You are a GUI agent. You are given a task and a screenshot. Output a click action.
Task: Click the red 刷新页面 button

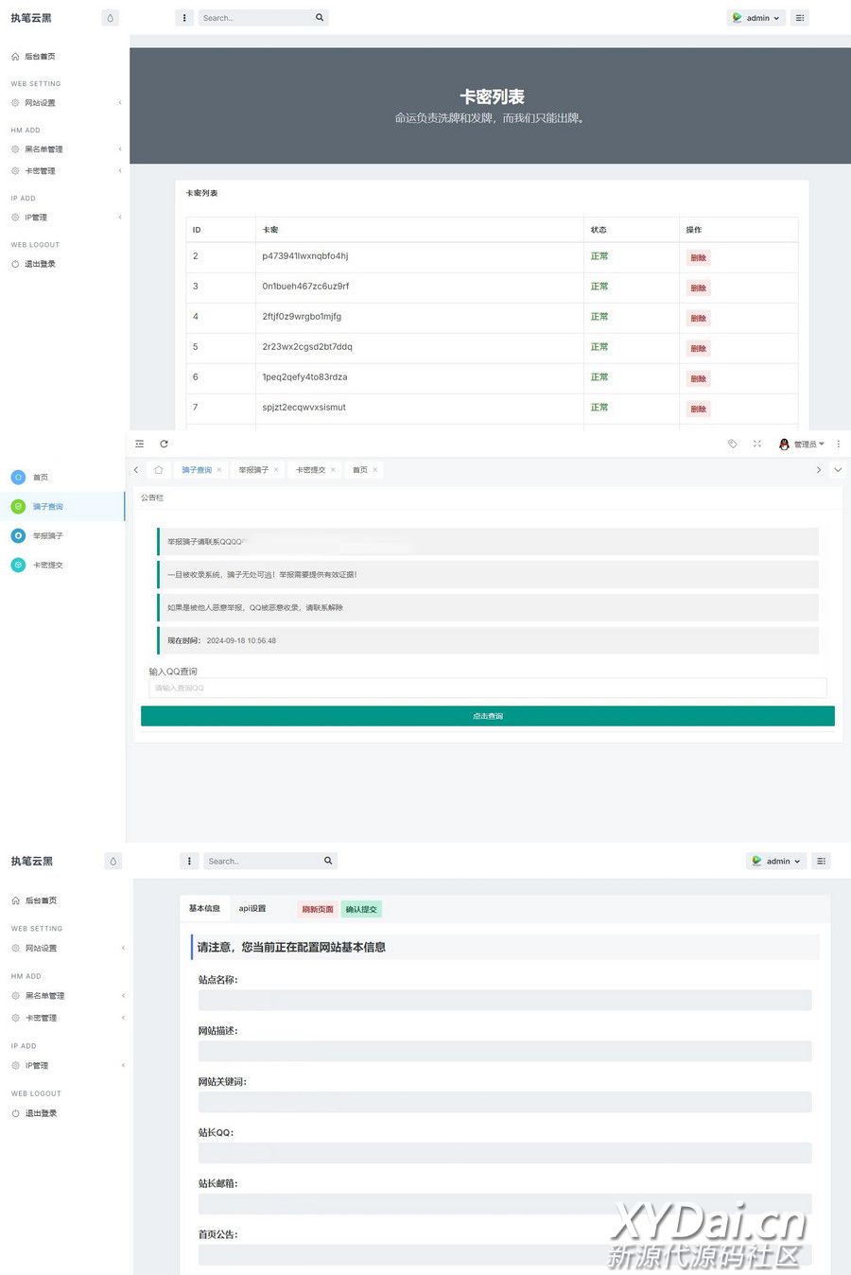pos(318,910)
